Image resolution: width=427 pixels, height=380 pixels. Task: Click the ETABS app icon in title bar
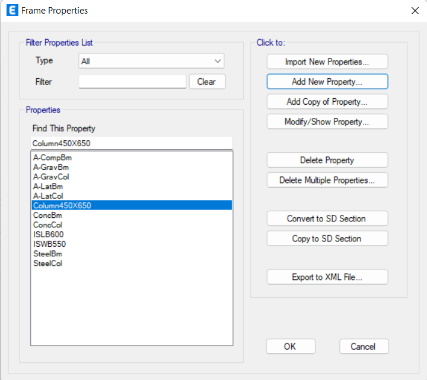pyautogui.click(x=12, y=10)
